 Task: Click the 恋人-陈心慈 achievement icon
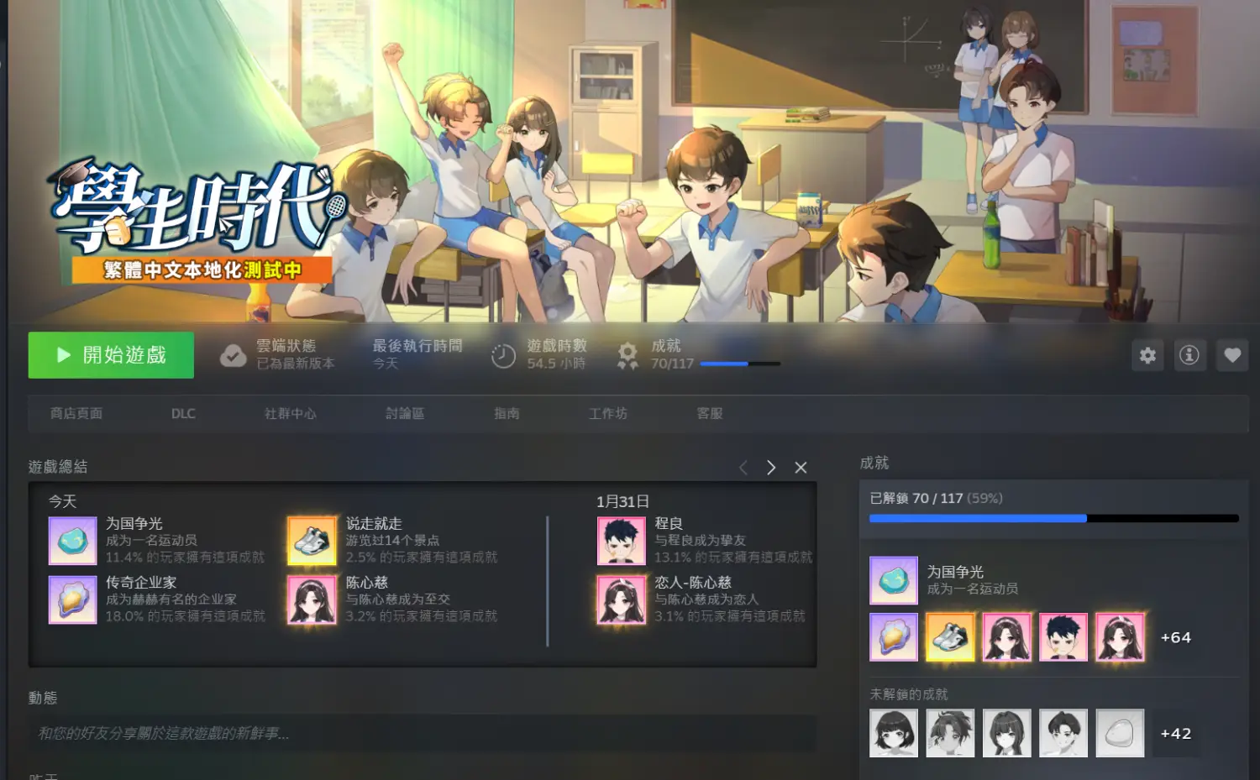click(x=621, y=599)
